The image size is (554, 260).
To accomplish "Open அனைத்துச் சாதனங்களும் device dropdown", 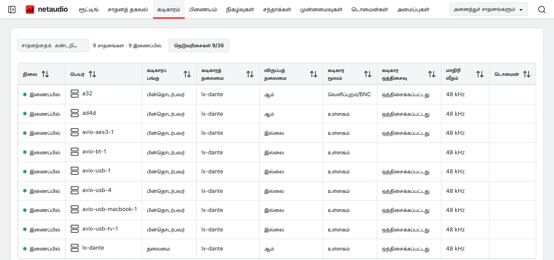I will click(x=489, y=9).
